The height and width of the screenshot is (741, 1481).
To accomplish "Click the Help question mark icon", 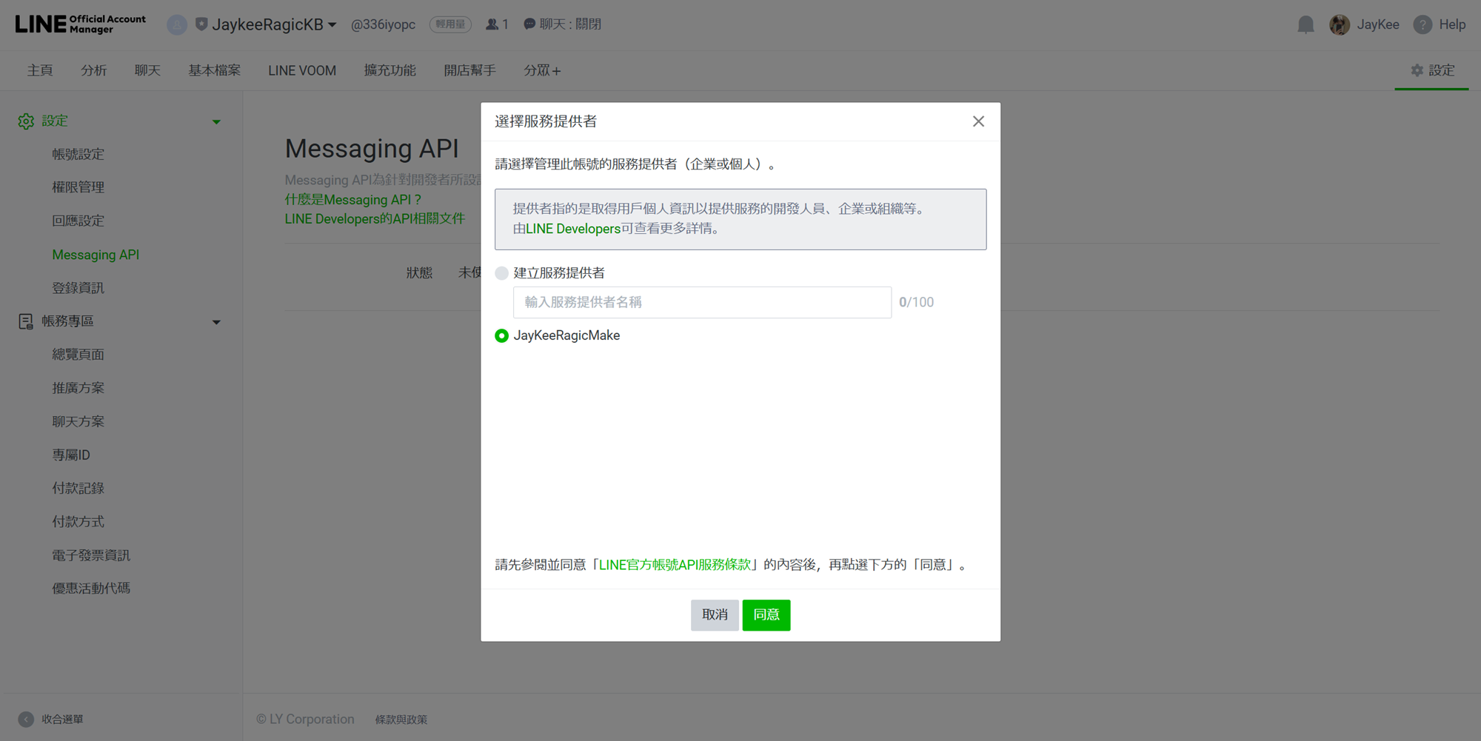I will [1423, 24].
